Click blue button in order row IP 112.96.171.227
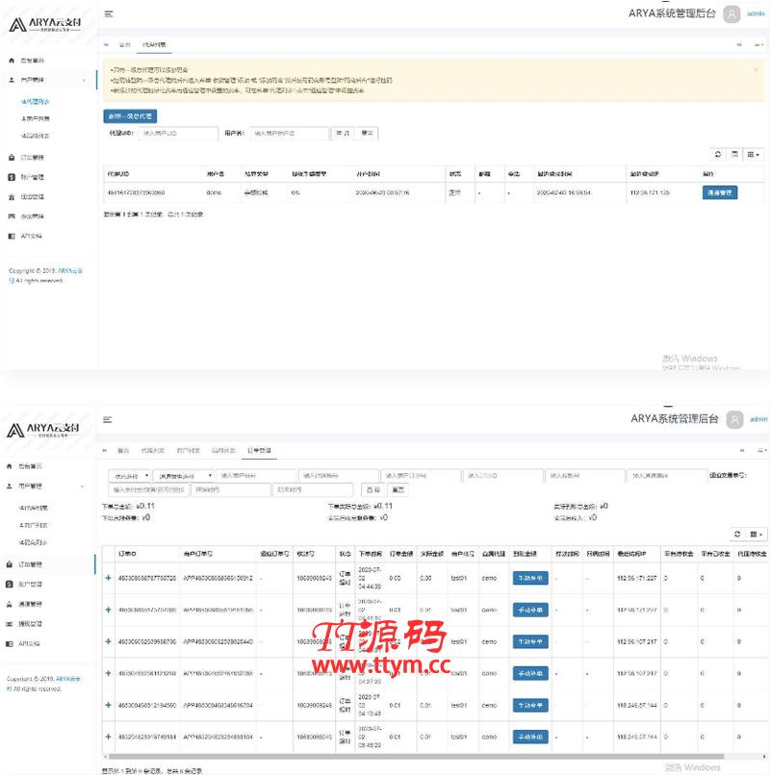 click(530, 578)
